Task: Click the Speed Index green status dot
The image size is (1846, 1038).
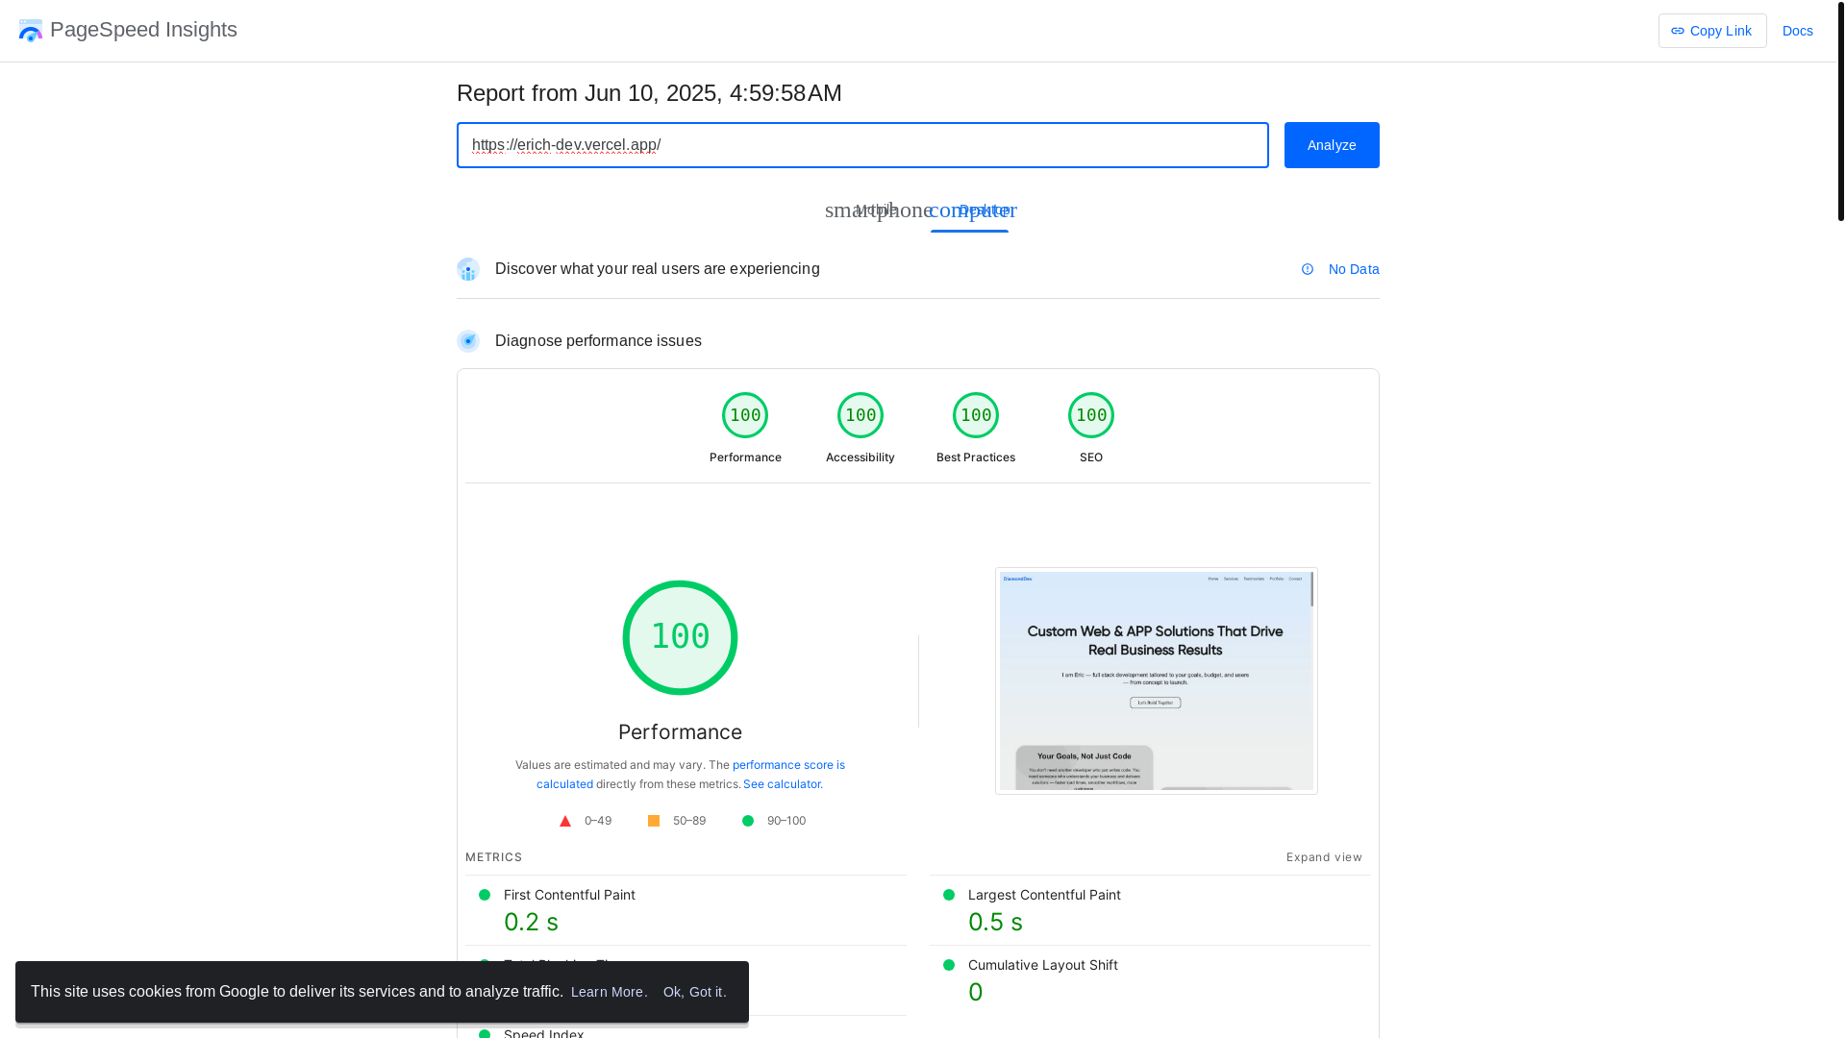Action: [x=485, y=1034]
